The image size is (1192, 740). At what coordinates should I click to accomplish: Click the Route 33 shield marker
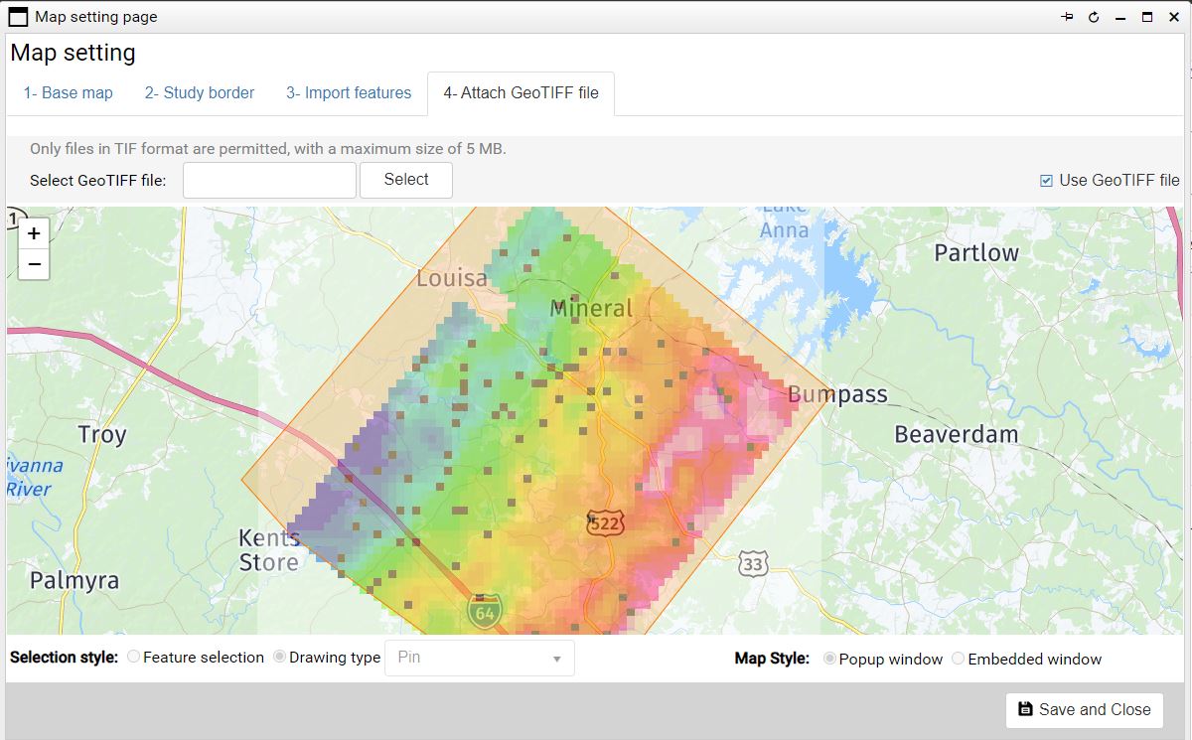(x=753, y=564)
